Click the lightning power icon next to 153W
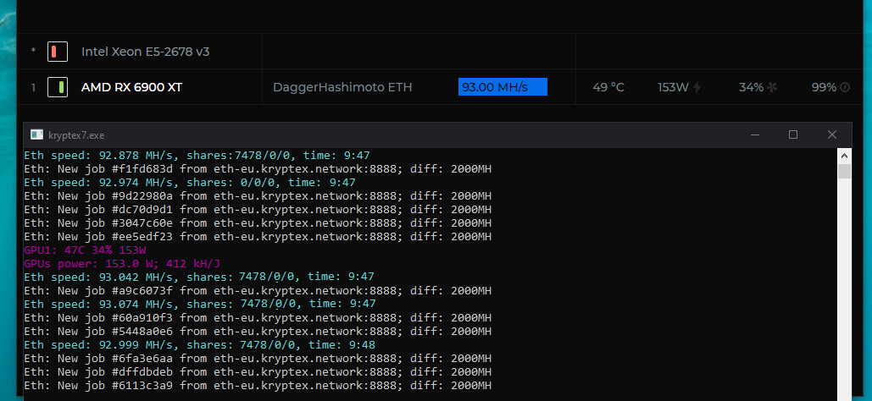The height and width of the screenshot is (401, 872). coord(697,87)
